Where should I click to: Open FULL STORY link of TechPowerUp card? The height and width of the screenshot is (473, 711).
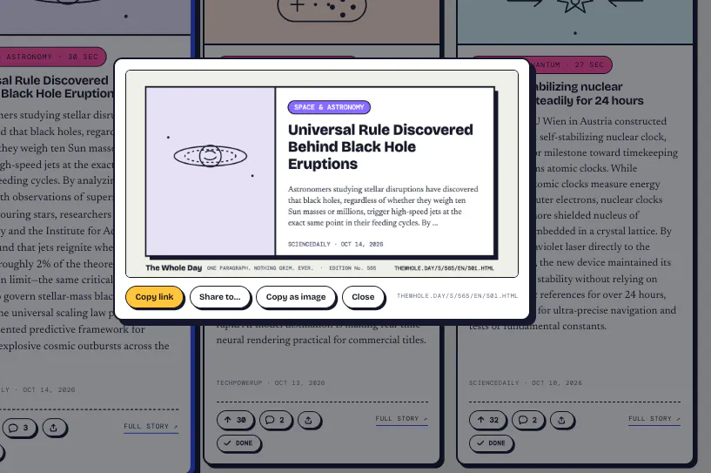coord(401,419)
